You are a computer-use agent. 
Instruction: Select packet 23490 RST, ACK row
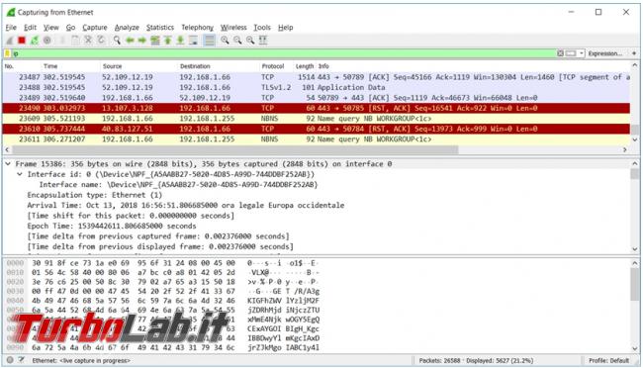pos(317,108)
